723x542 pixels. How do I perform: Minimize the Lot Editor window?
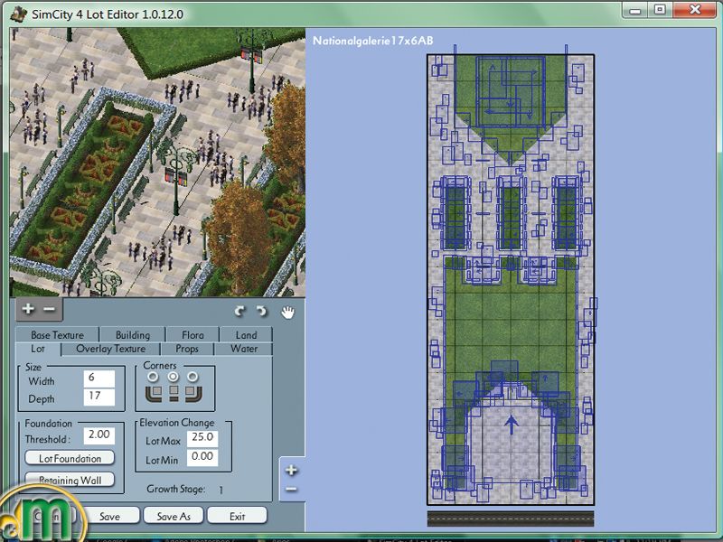coord(636,11)
